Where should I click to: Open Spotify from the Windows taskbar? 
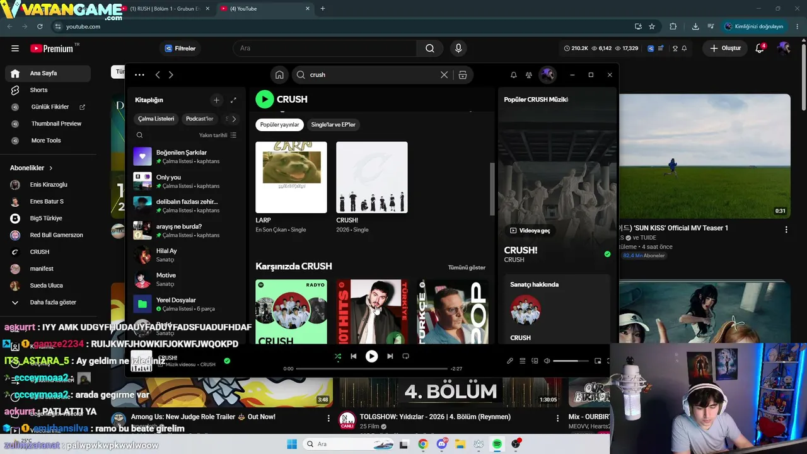pyautogui.click(x=497, y=444)
